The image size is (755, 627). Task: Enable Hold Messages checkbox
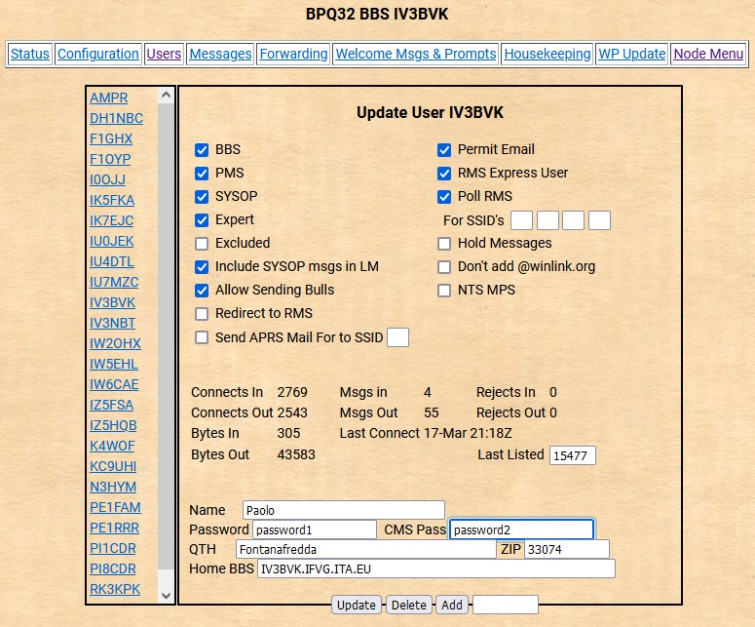pyautogui.click(x=444, y=244)
